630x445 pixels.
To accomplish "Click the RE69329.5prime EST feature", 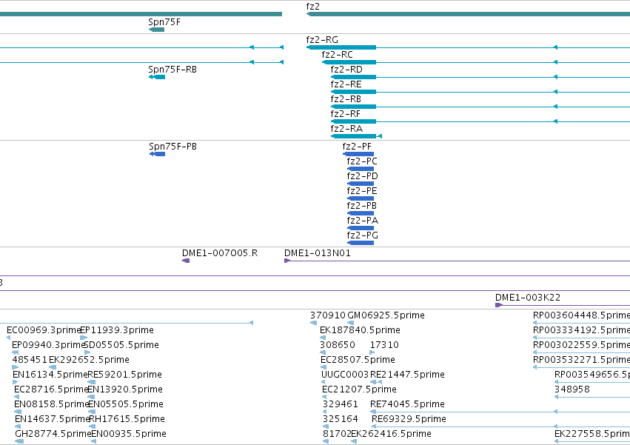I will pyautogui.click(x=500, y=427).
